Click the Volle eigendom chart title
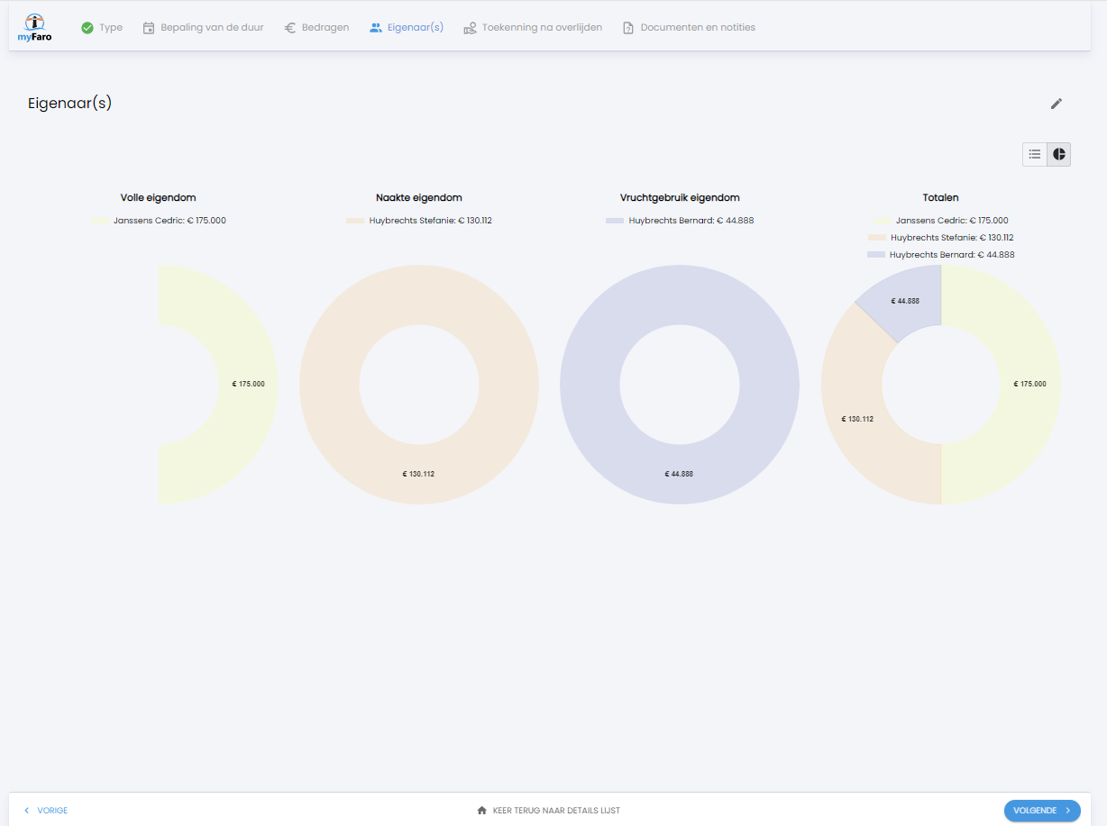Image resolution: width=1107 pixels, height=826 pixels. pos(159,198)
